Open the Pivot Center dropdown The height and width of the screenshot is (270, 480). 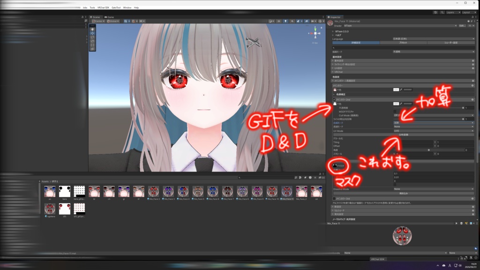[98, 21]
